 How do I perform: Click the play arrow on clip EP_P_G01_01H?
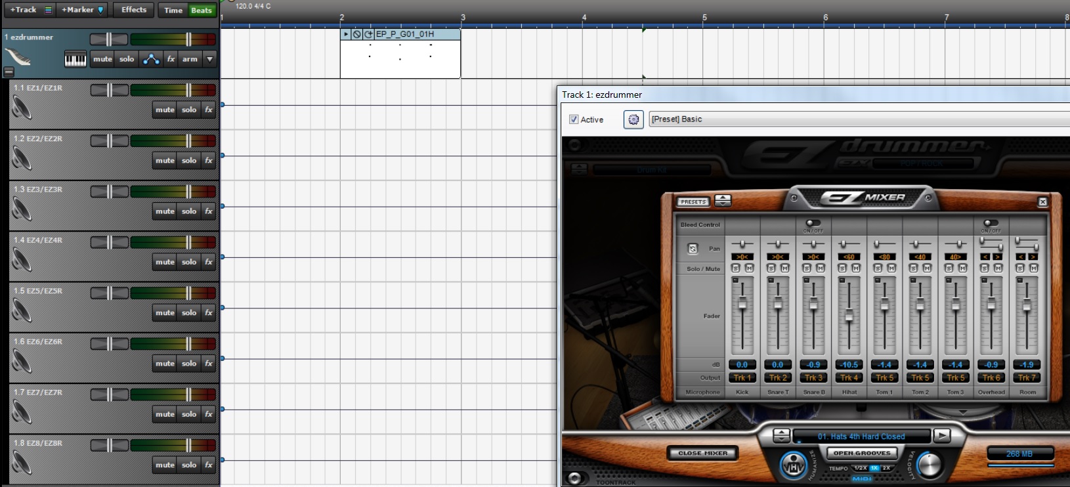(346, 34)
